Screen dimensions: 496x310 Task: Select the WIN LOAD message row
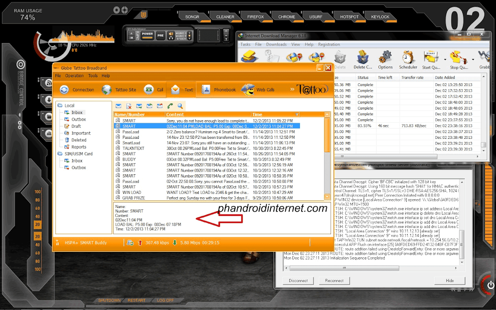207,192
